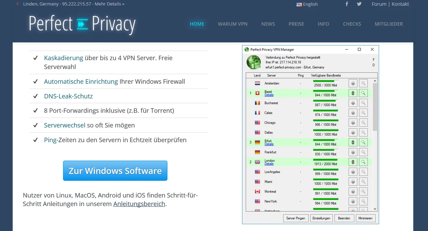Click the Basel row magnifier icon
The image size is (428, 231).
pyautogui.click(x=363, y=93)
